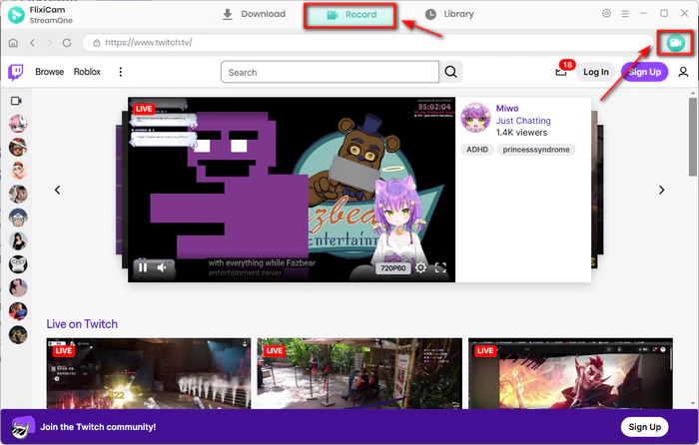Open the gray monkey channel avatar in sidebar

(x=18, y=264)
